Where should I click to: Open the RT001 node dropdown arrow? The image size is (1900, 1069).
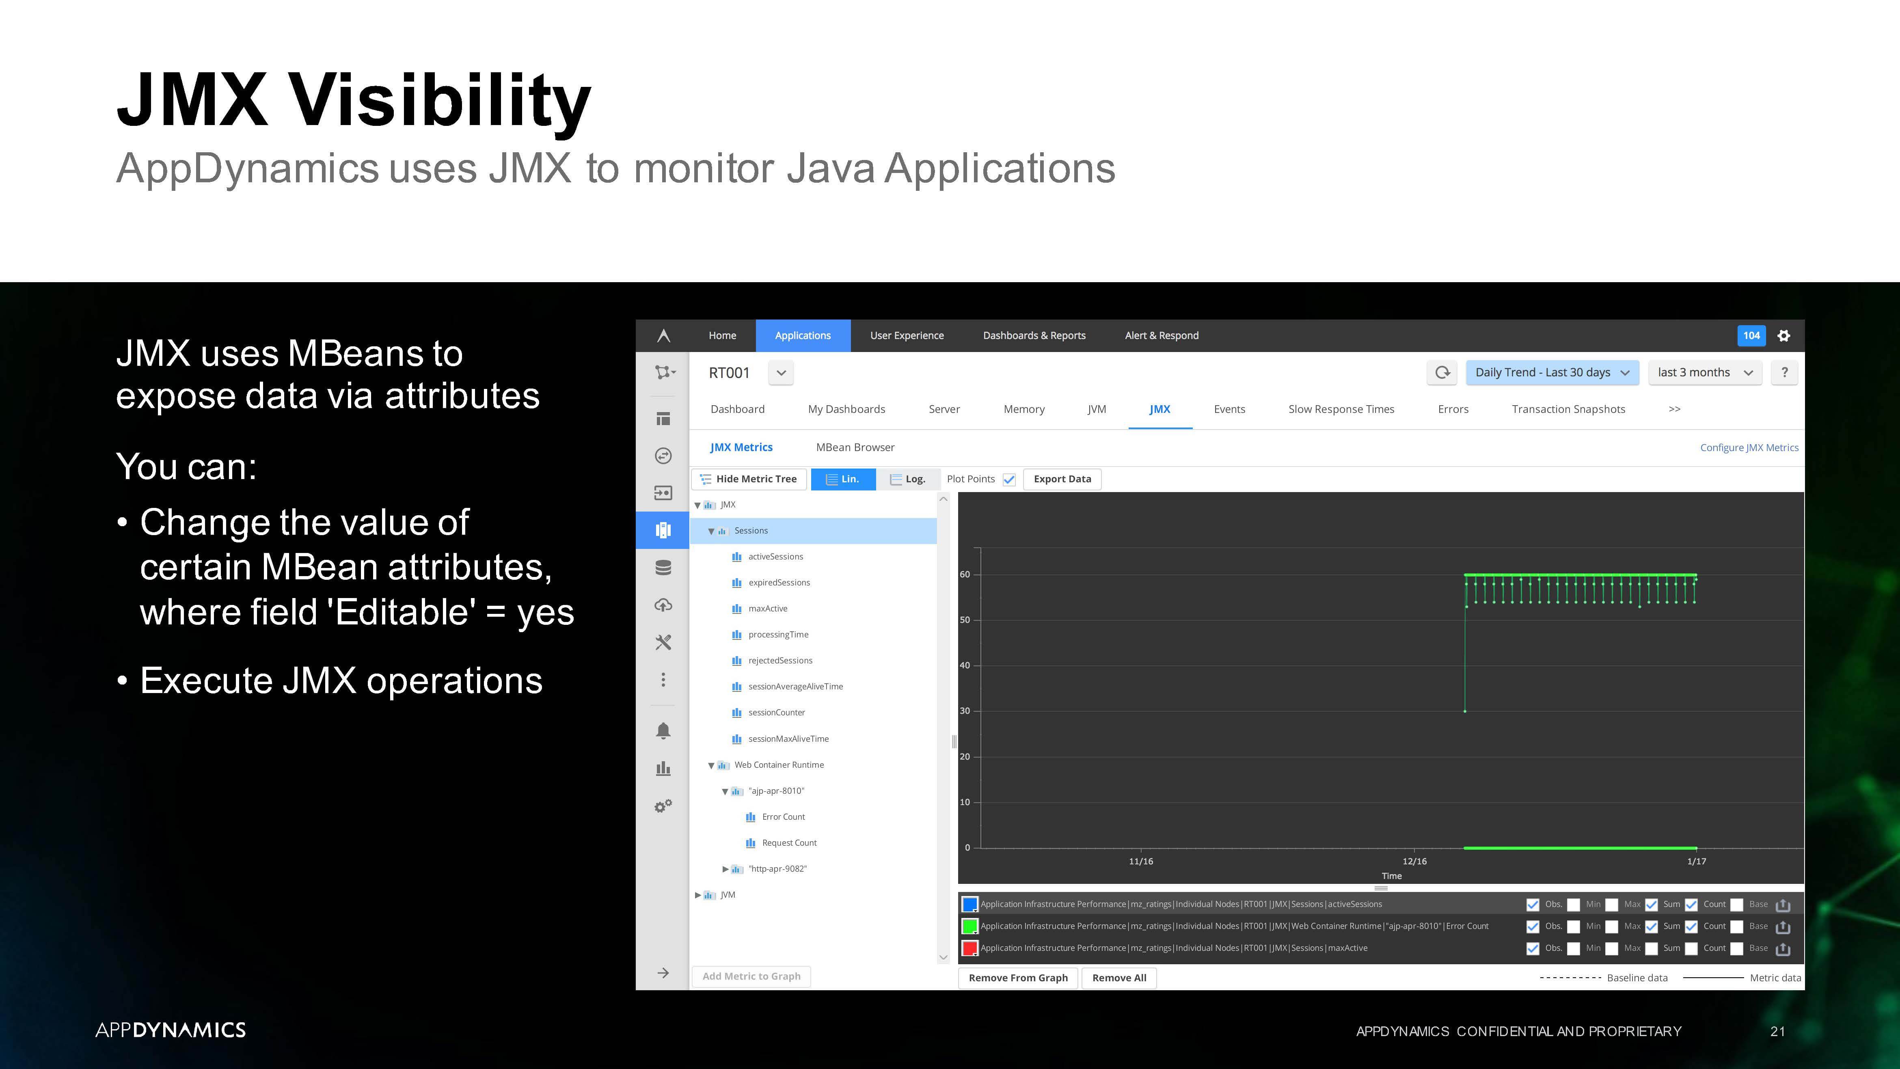pos(781,373)
